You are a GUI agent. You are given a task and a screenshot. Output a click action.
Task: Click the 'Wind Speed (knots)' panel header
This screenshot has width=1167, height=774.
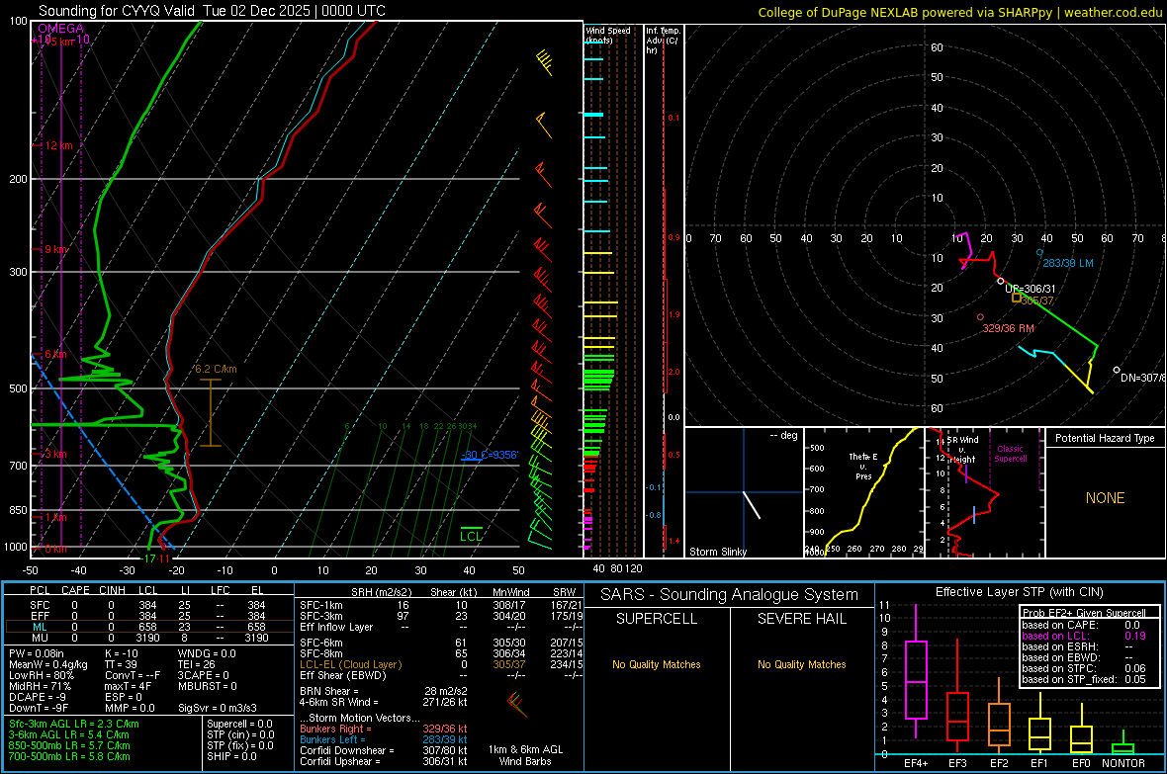tap(607, 35)
